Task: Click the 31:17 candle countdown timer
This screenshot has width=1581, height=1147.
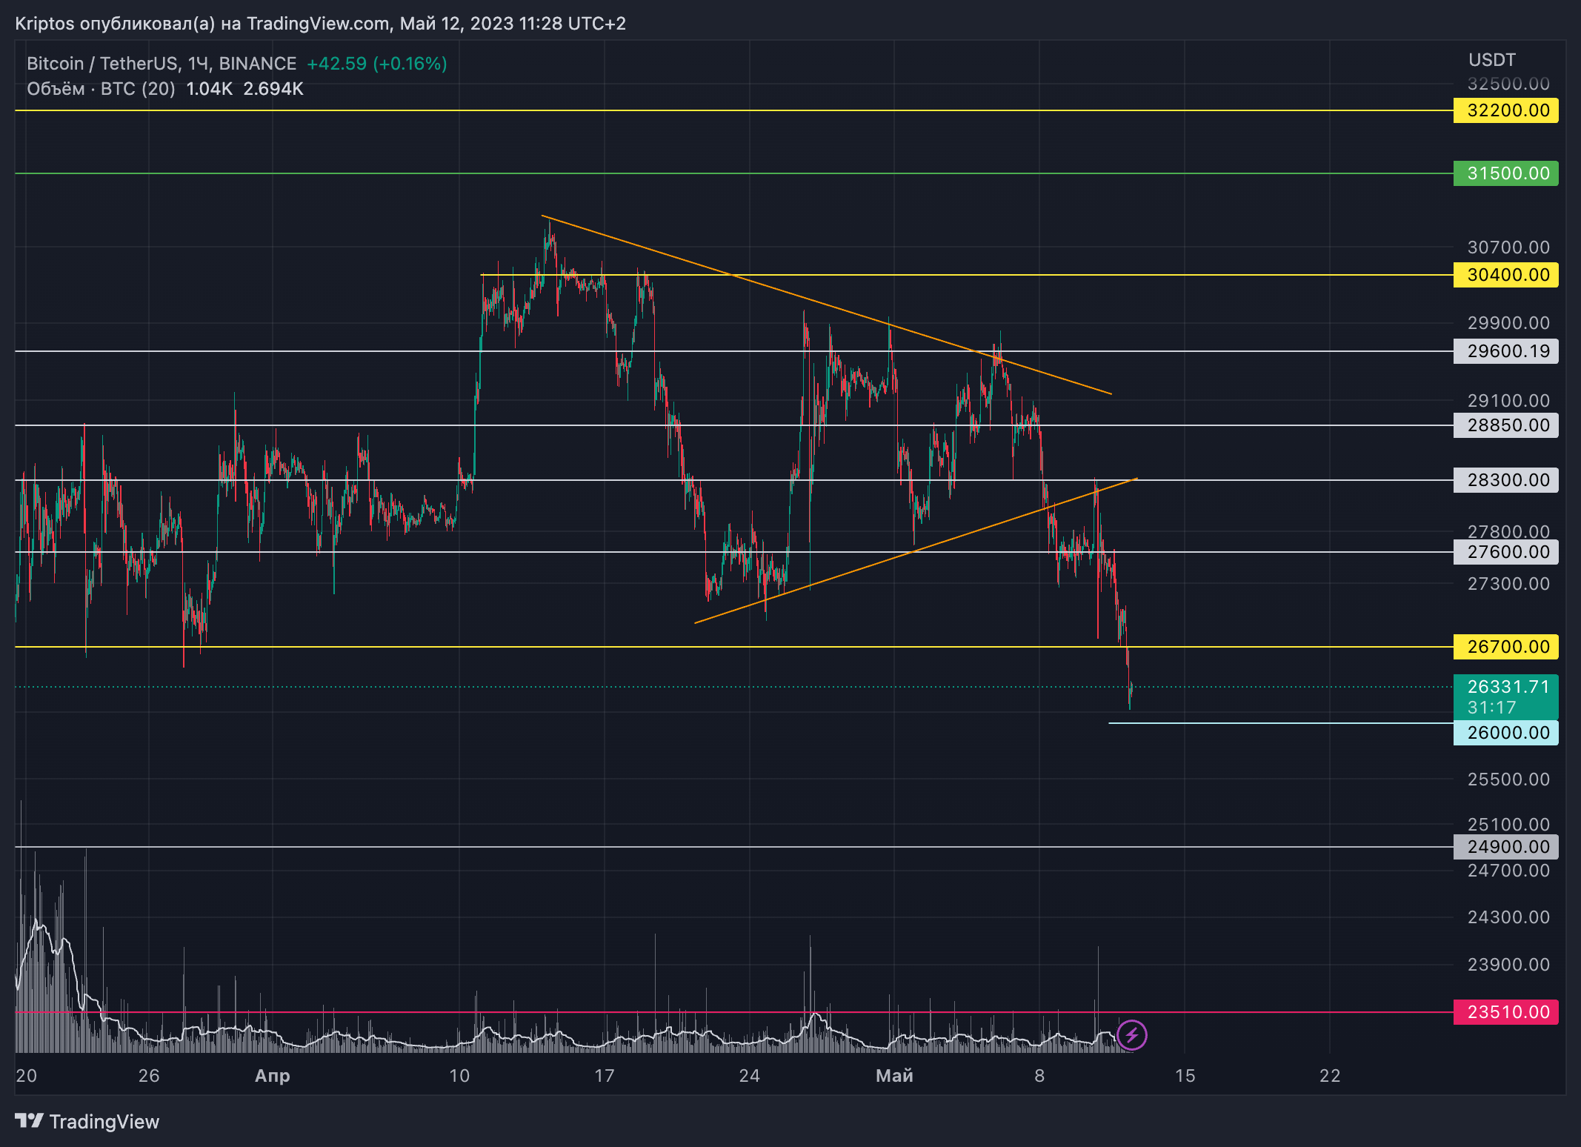Action: point(1492,708)
